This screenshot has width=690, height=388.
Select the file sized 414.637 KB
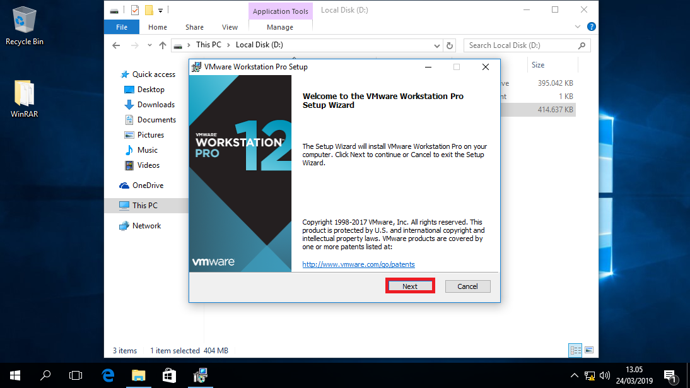pyautogui.click(x=556, y=110)
